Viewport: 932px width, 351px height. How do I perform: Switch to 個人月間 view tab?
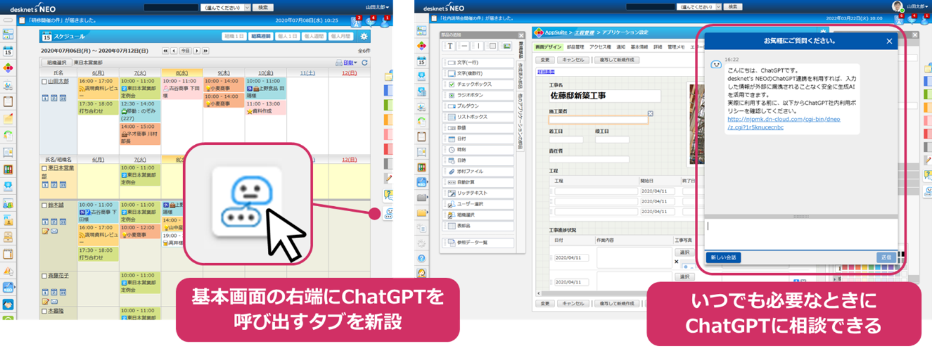pyautogui.click(x=341, y=36)
